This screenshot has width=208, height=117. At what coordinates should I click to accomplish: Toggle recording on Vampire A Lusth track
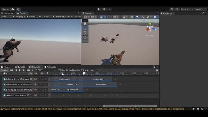pos(35,90)
